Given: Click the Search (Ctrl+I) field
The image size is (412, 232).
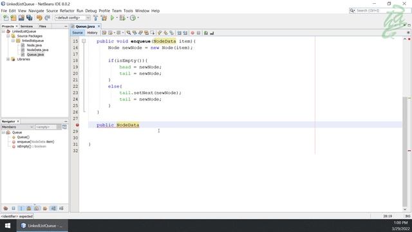Looking at the screenshot, I should pyautogui.click(x=380, y=10).
